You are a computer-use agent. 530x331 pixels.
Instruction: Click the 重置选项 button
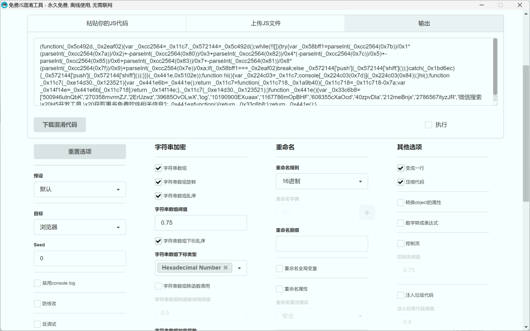[80, 152]
